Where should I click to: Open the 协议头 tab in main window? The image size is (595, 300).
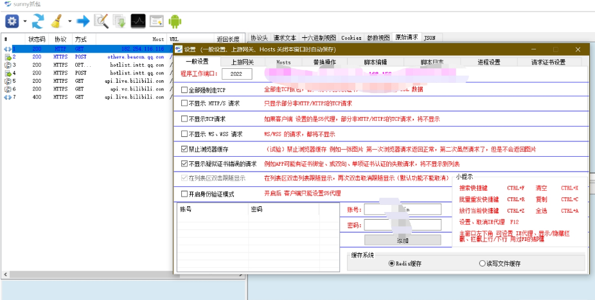(x=260, y=38)
